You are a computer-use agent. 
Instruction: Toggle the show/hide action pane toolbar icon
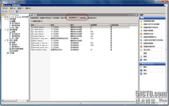coord(20,11)
